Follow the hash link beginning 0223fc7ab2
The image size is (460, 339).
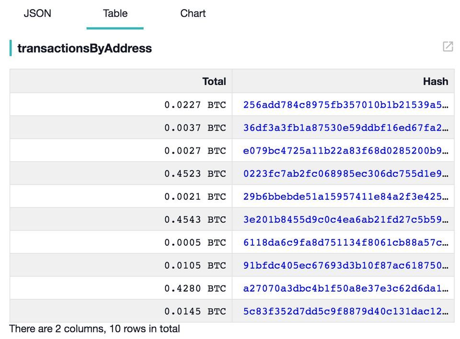[x=345, y=174]
